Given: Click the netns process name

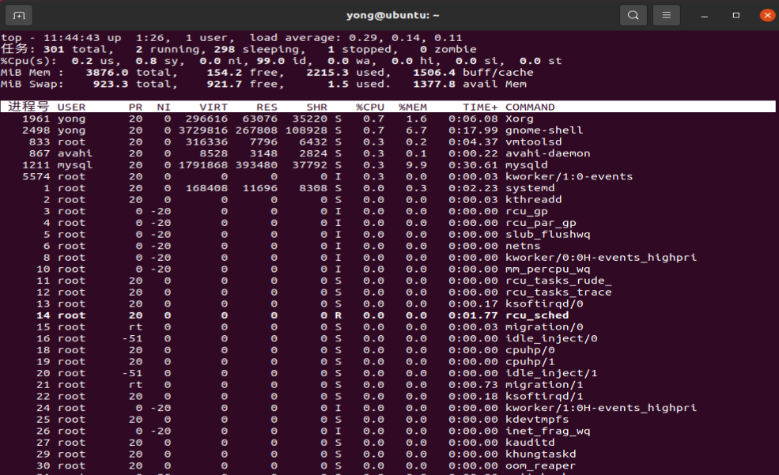Looking at the screenshot, I should pyautogui.click(x=523, y=246).
